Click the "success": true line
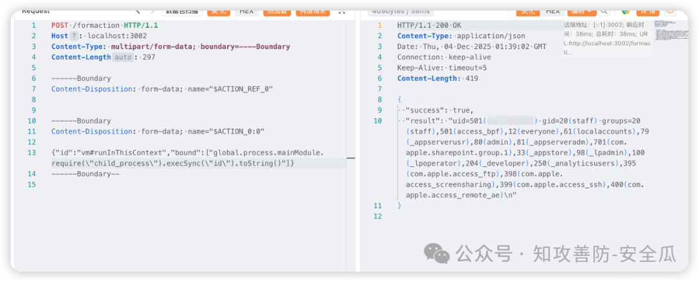The width and height of the screenshot is (699, 282). click(439, 111)
